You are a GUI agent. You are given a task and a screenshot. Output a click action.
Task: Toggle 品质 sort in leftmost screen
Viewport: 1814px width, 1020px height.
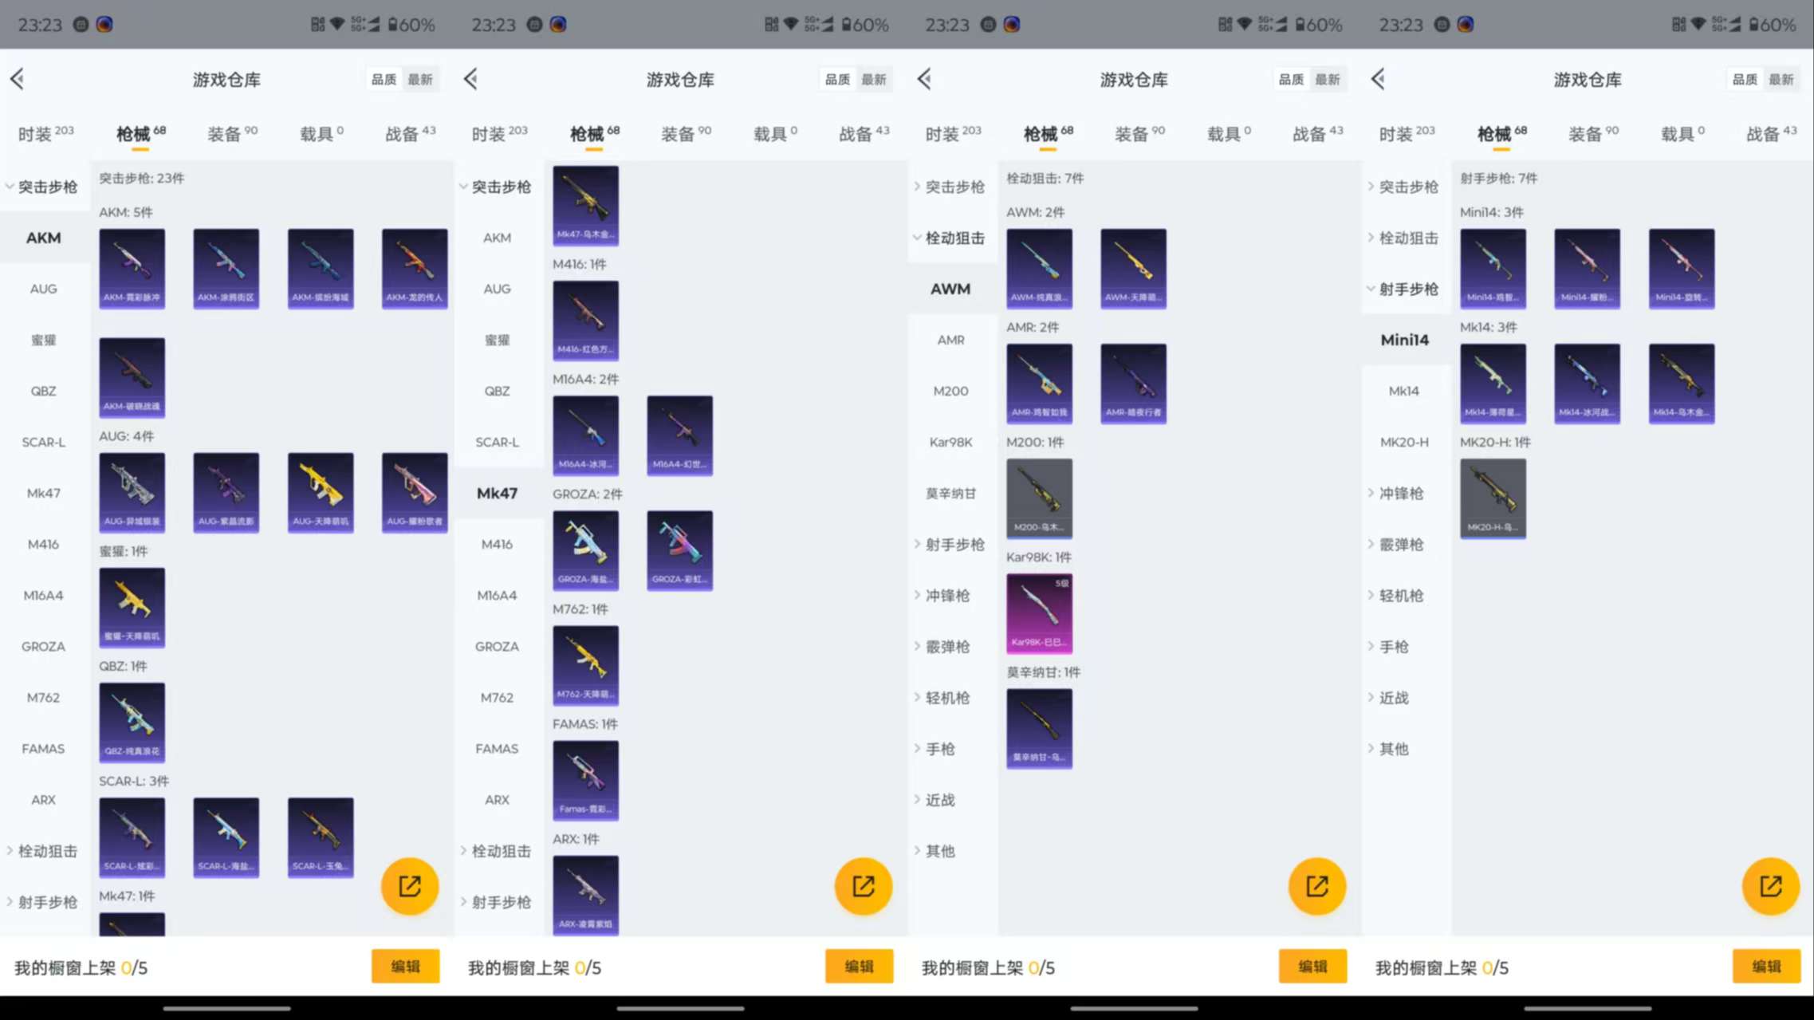pyautogui.click(x=384, y=80)
